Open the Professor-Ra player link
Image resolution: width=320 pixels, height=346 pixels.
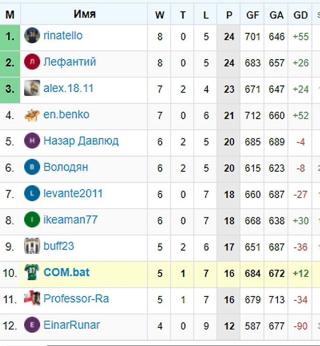[x=76, y=299]
